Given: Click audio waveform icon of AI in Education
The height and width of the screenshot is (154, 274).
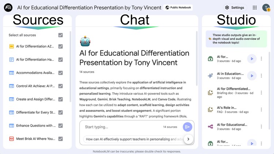Looking at the screenshot, I should [210, 76].
